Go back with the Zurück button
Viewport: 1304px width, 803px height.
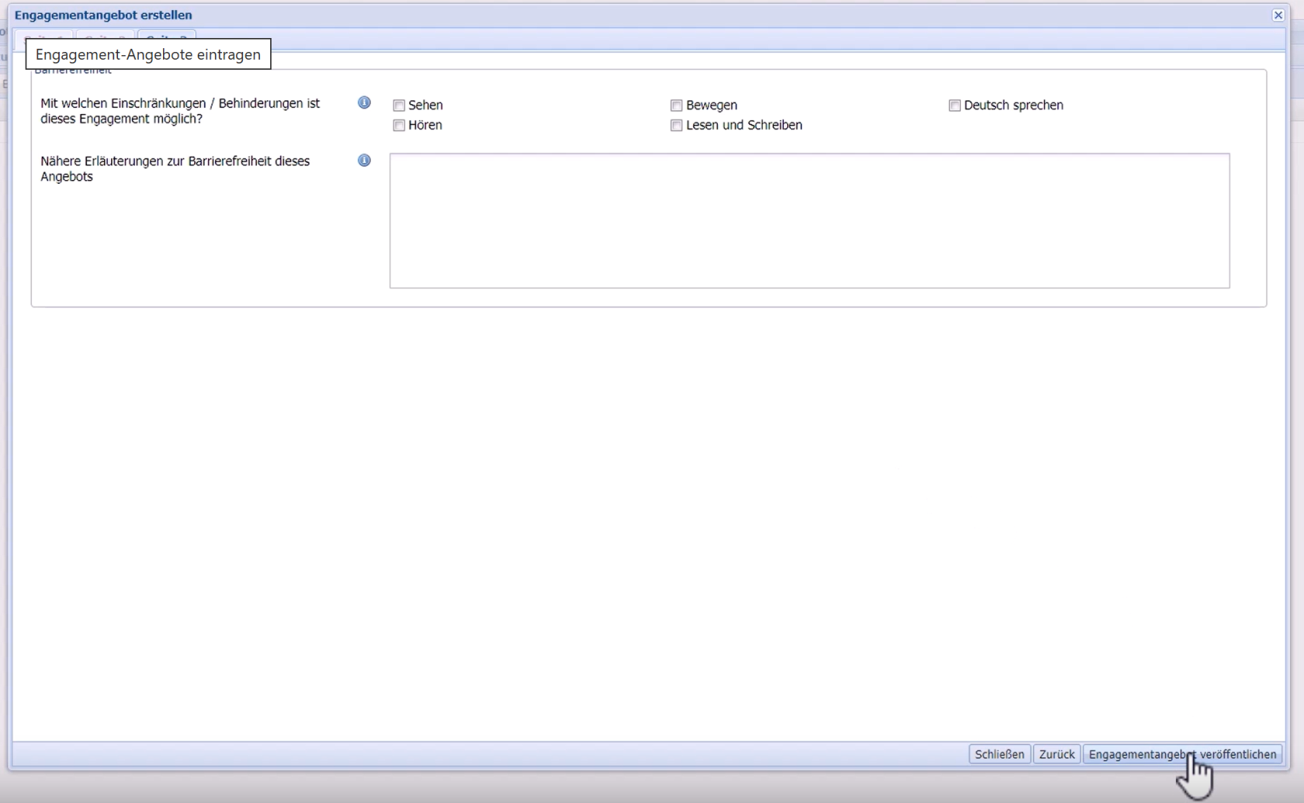pyautogui.click(x=1056, y=754)
